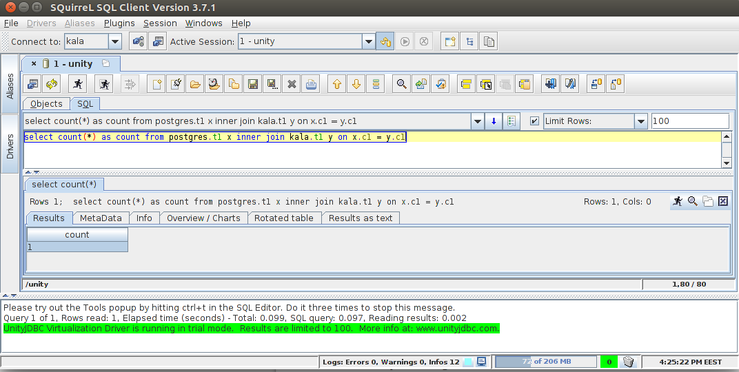Click the magnifying glass Find icon in toolbar
This screenshot has width=739, height=372.
click(x=401, y=84)
